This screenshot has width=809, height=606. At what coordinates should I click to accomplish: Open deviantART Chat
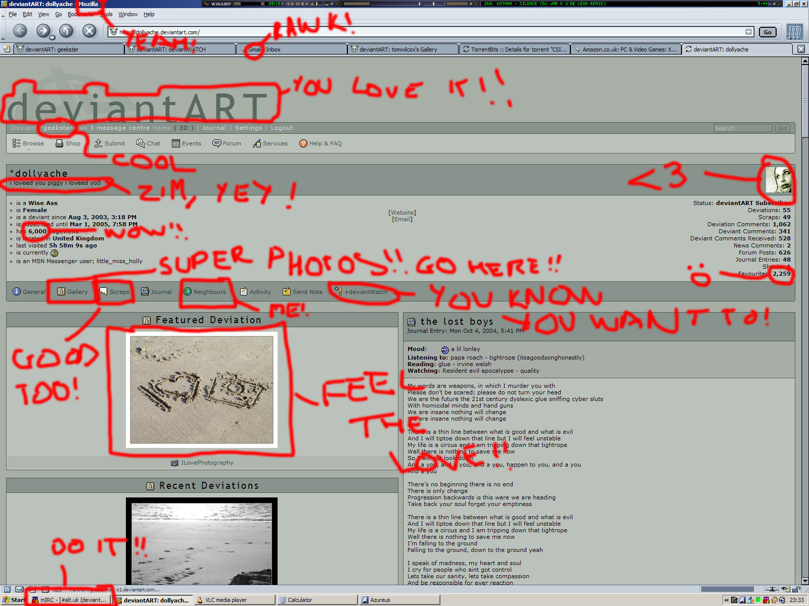pyautogui.click(x=148, y=143)
